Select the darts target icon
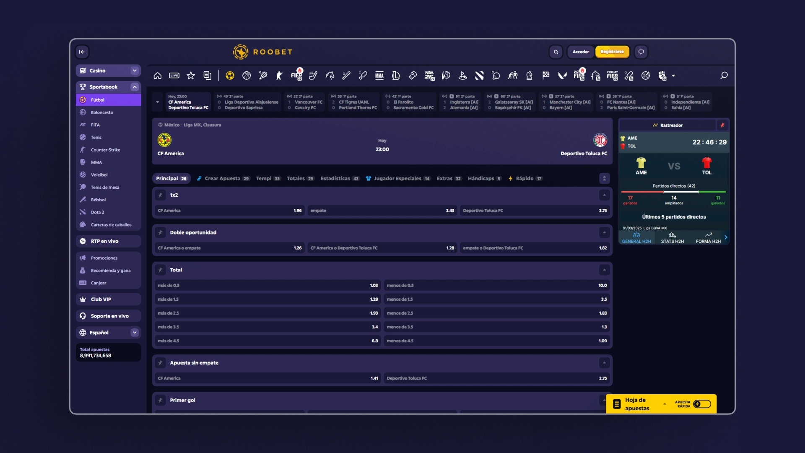Viewport: 805px width, 453px height. click(x=646, y=75)
